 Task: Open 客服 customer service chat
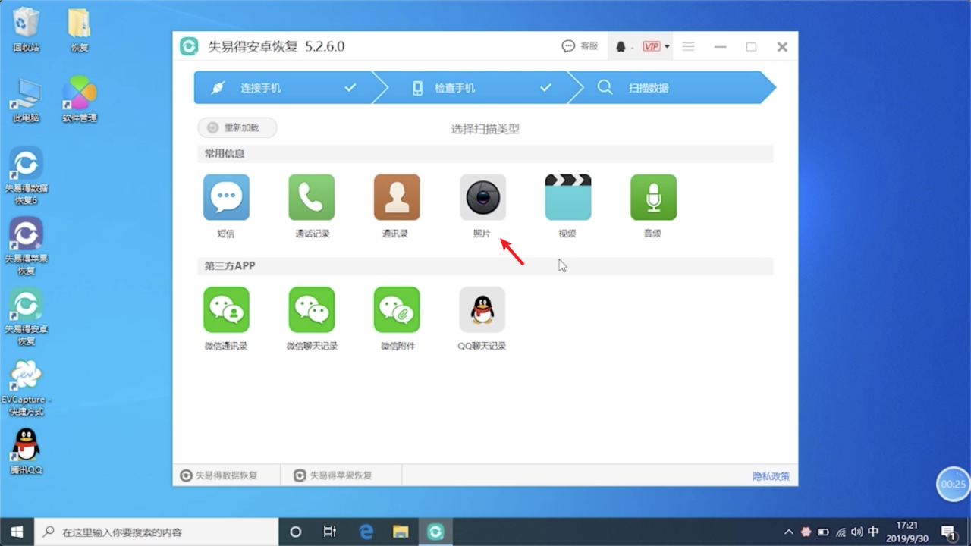580,46
